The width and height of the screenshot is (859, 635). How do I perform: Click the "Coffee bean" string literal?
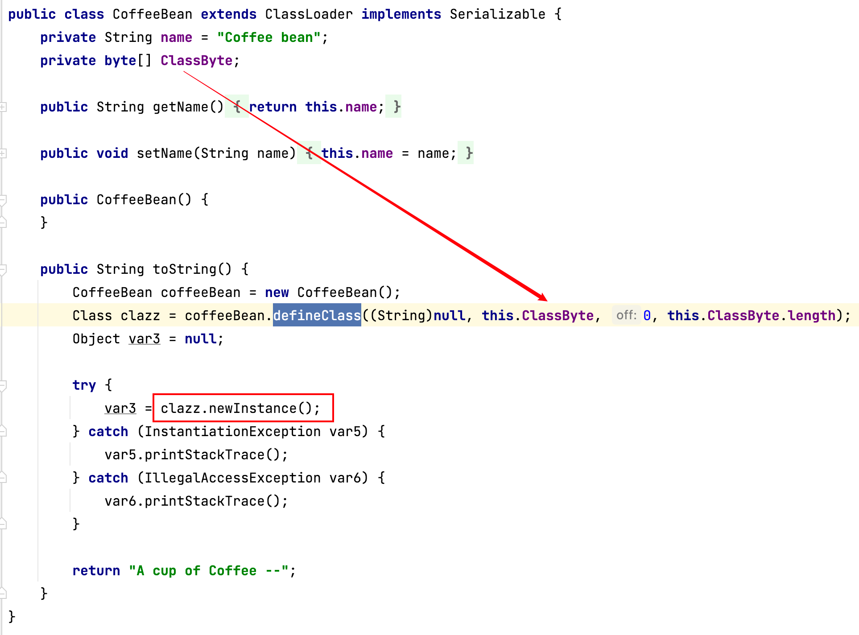click(269, 37)
